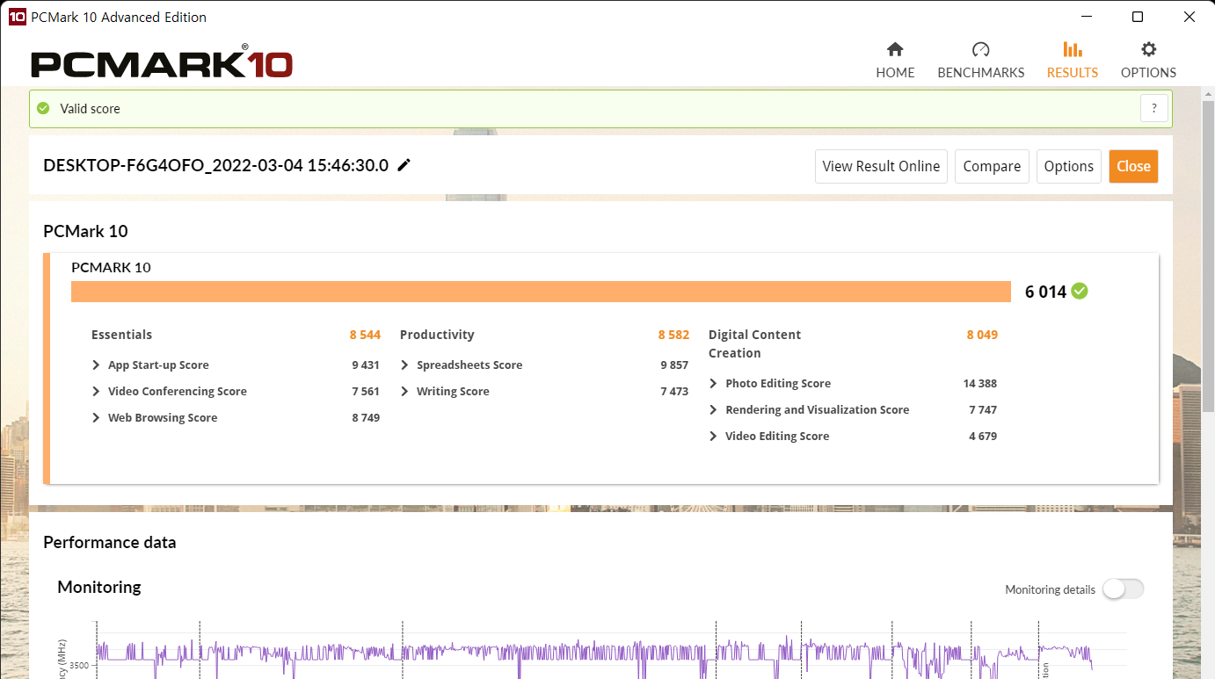
Task: Toggle the Monitoring details switch
Action: (x=1124, y=589)
